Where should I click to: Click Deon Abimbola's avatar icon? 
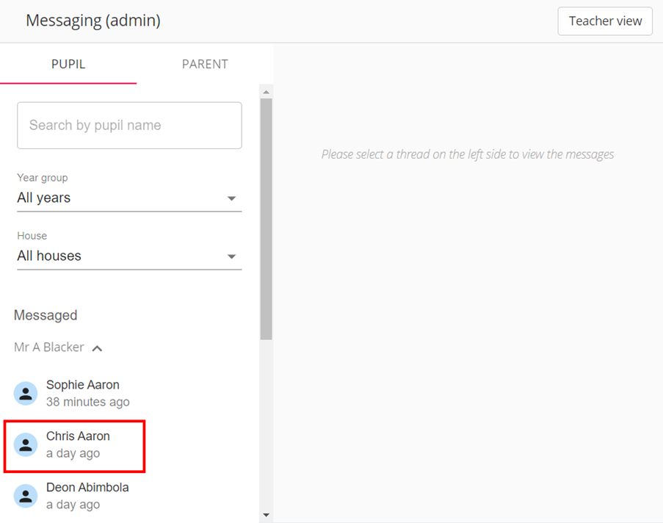(26, 496)
